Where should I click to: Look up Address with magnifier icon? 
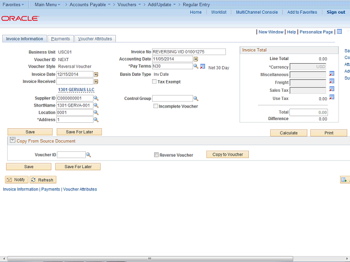click(x=96, y=120)
